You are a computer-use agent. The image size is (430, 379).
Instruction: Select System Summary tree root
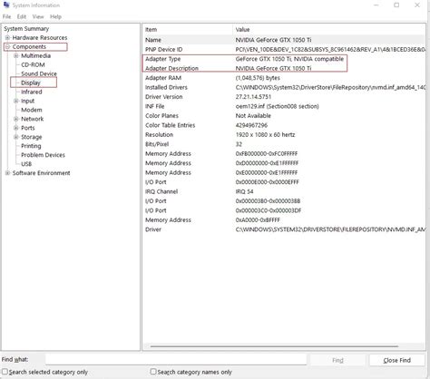pos(26,29)
